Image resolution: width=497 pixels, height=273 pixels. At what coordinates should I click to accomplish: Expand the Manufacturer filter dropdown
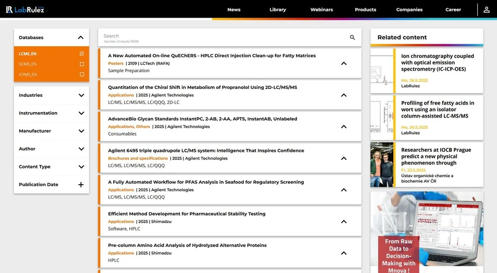[x=81, y=131]
